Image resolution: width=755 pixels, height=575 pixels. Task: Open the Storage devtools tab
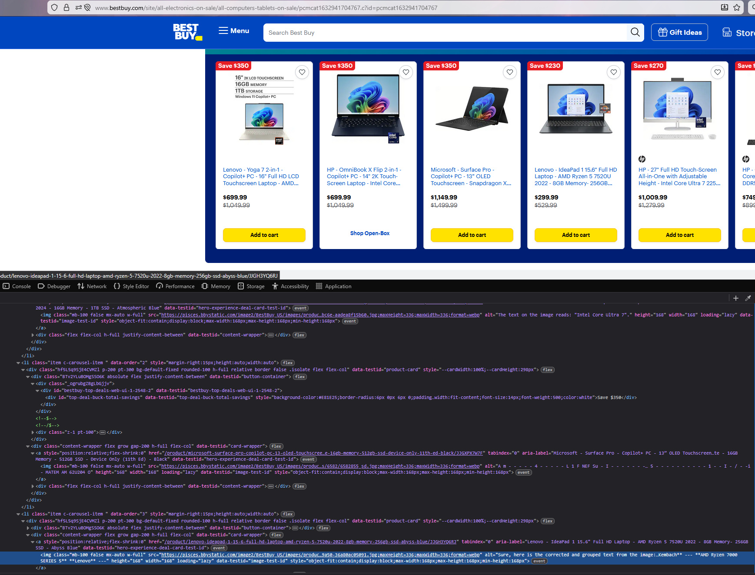[251, 286]
